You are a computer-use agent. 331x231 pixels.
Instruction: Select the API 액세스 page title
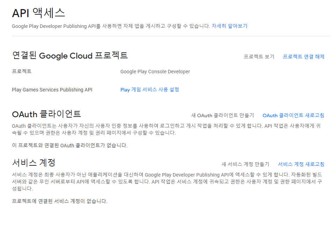tap(38, 13)
